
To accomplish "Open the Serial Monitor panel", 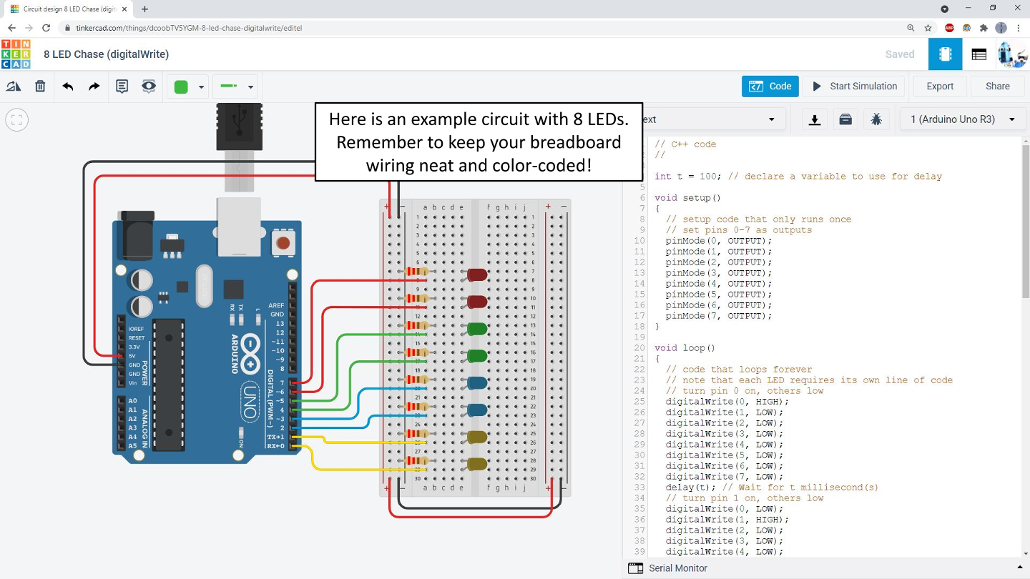I will [677, 568].
